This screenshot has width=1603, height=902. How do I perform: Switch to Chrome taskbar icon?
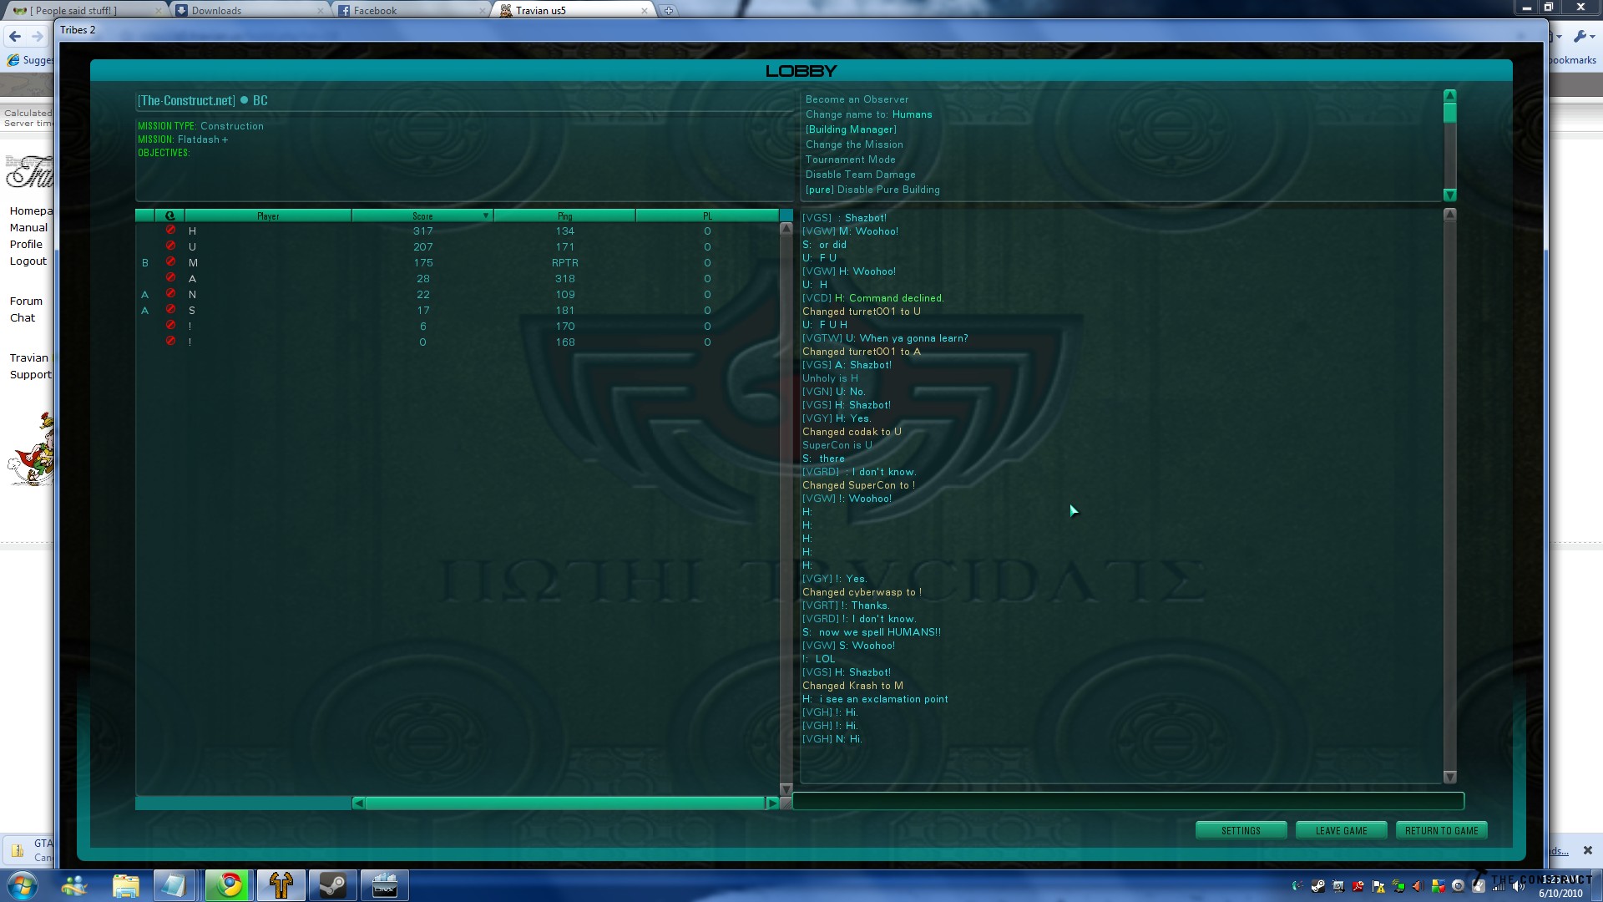[230, 885]
